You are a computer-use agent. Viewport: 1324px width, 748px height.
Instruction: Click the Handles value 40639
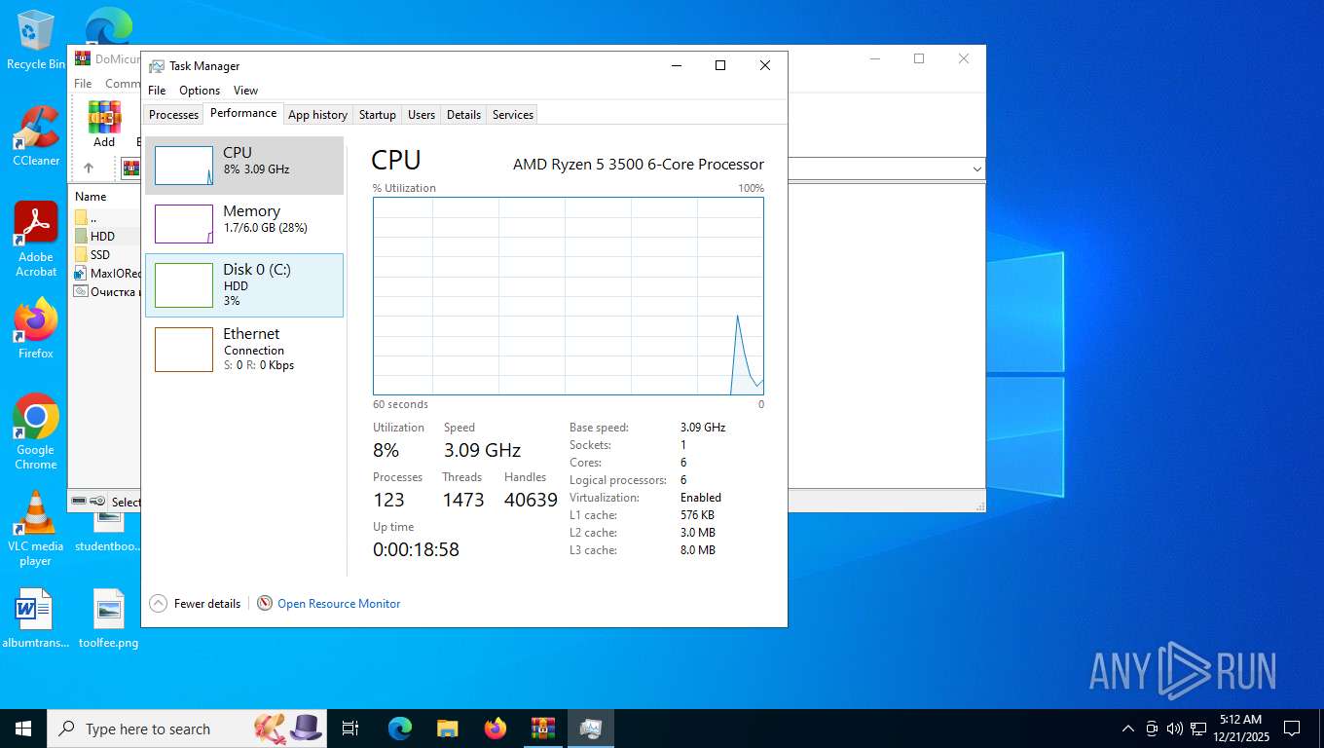pyautogui.click(x=531, y=500)
